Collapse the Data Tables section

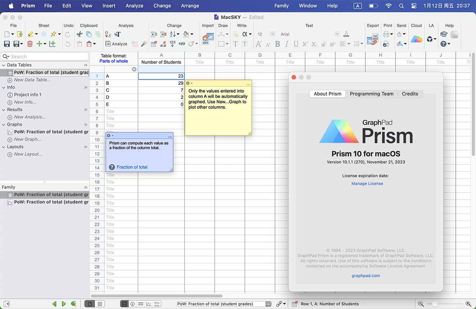coord(4,65)
